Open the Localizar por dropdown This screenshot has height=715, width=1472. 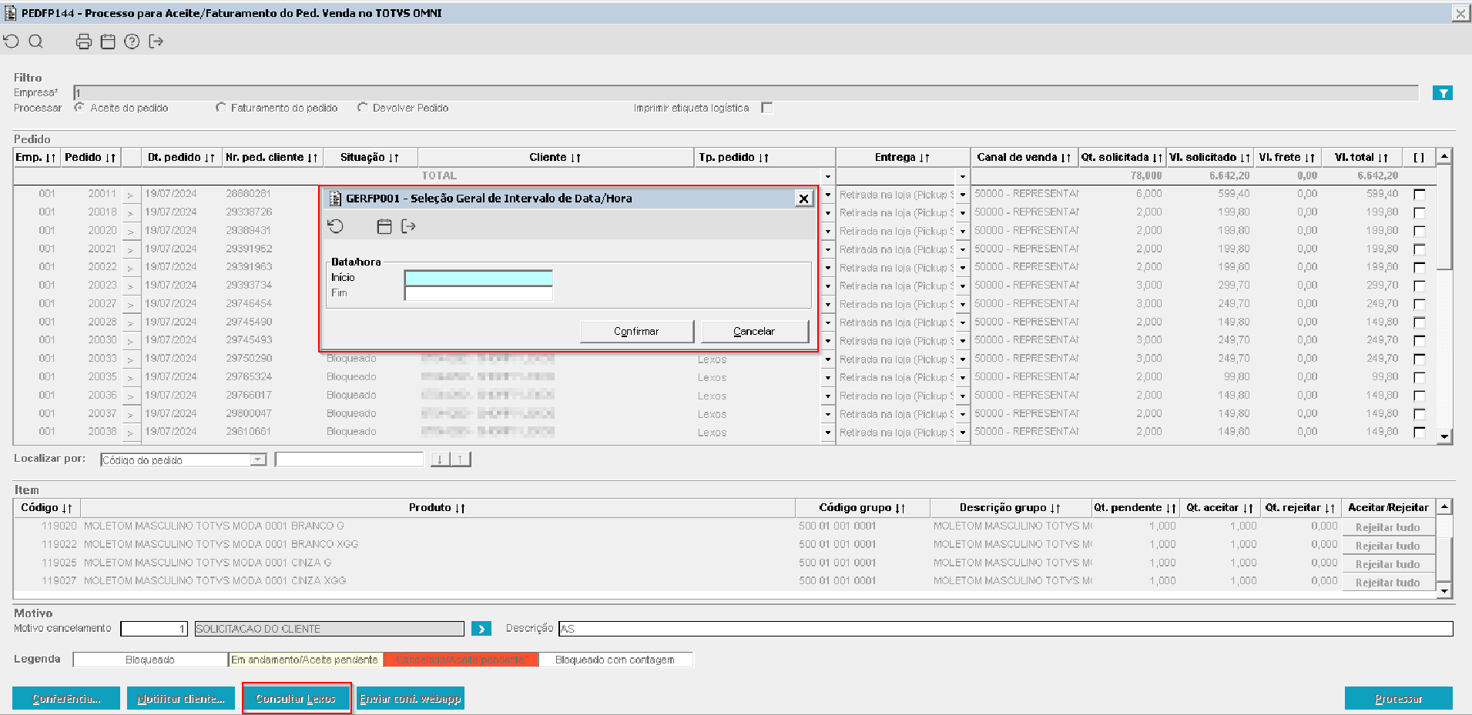tap(258, 459)
